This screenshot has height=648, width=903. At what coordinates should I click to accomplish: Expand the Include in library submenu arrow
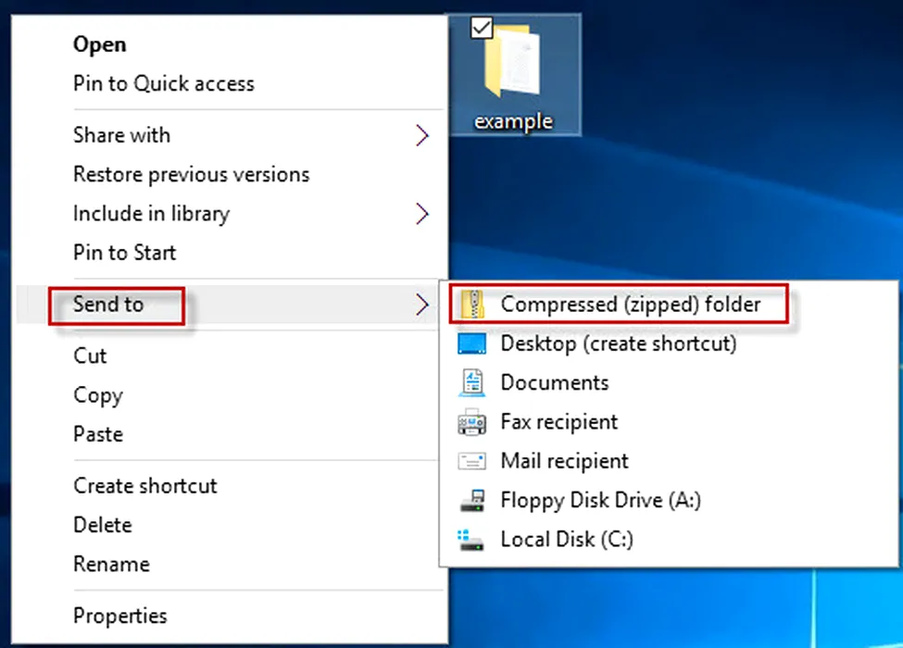(422, 214)
